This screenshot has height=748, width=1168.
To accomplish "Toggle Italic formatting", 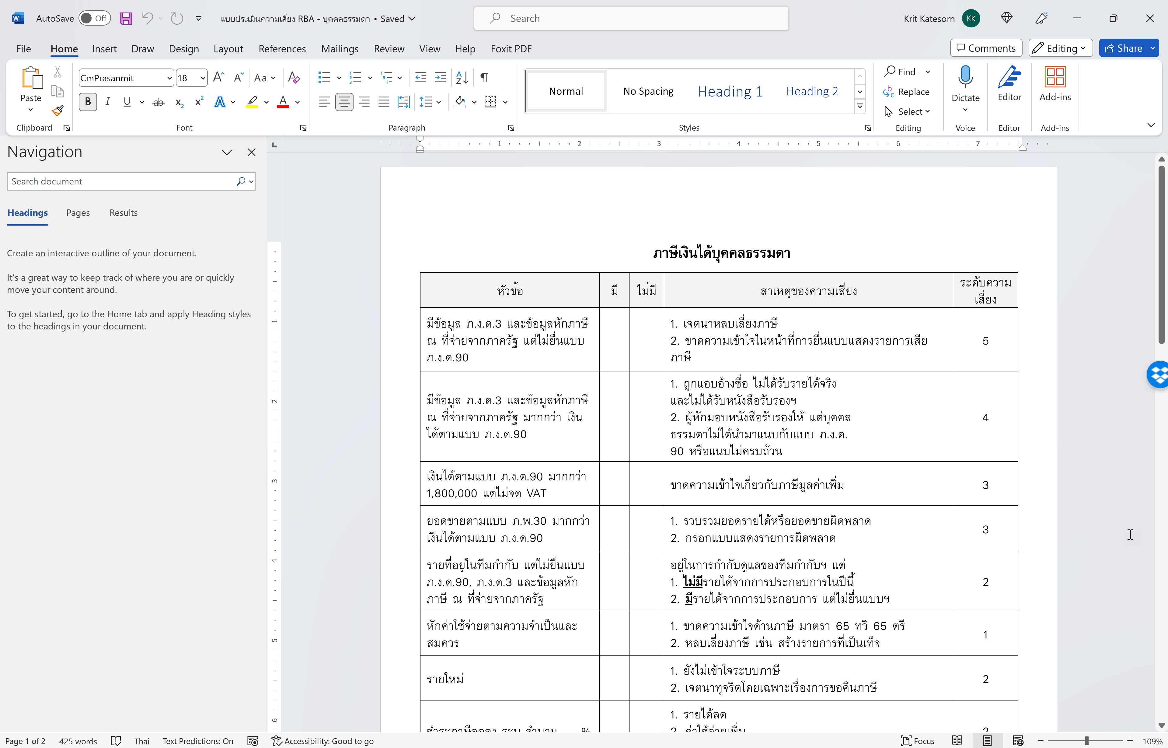I will 107,102.
